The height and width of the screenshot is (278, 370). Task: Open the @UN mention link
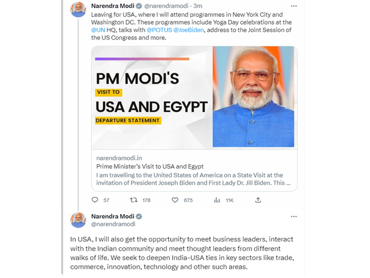click(98, 30)
